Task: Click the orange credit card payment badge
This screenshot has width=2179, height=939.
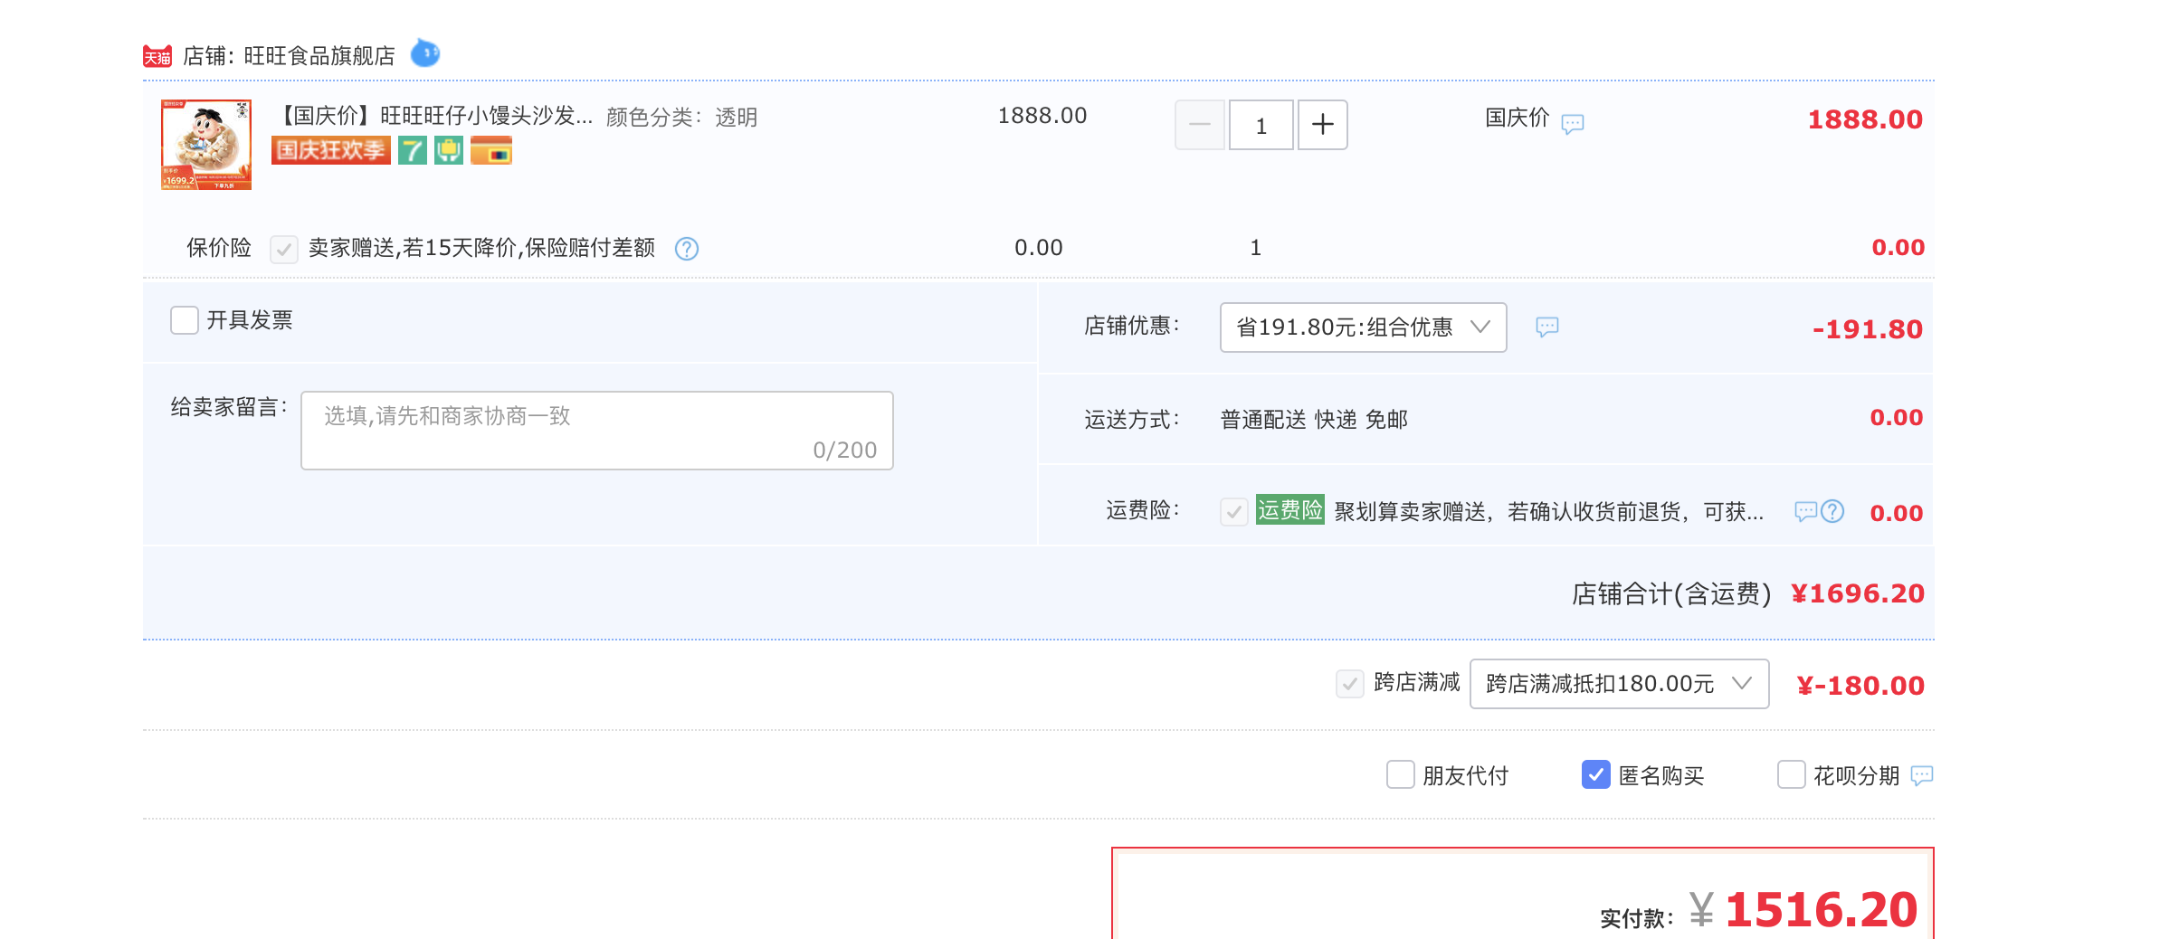Action: pos(491,150)
